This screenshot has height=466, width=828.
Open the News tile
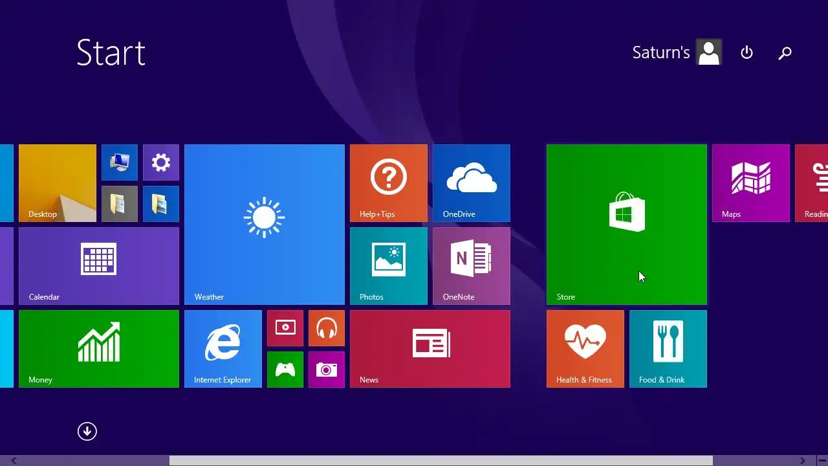[x=430, y=349]
